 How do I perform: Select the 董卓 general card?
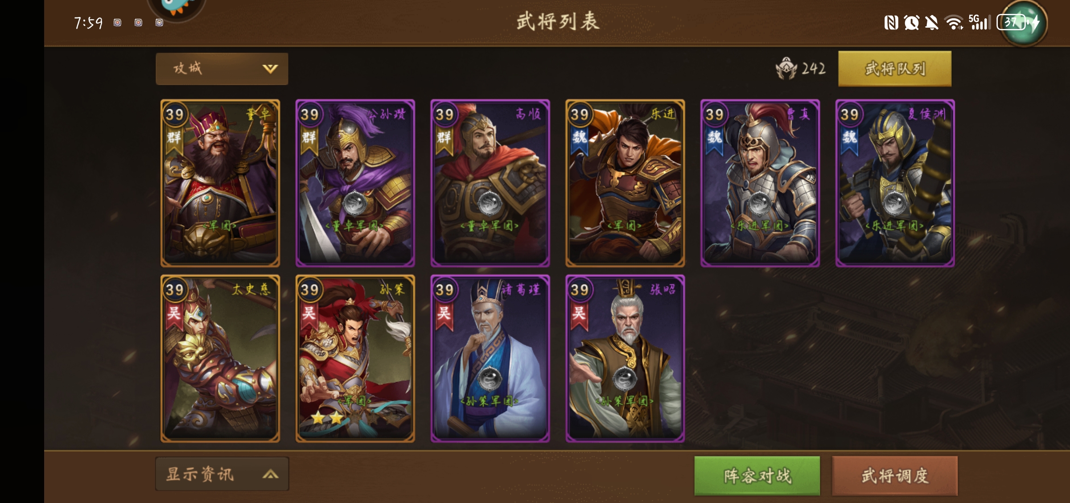click(x=220, y=183)
